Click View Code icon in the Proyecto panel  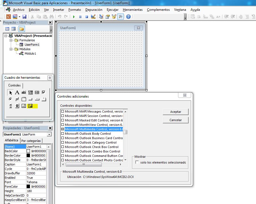pyautogui.click(x=7, y=29)
